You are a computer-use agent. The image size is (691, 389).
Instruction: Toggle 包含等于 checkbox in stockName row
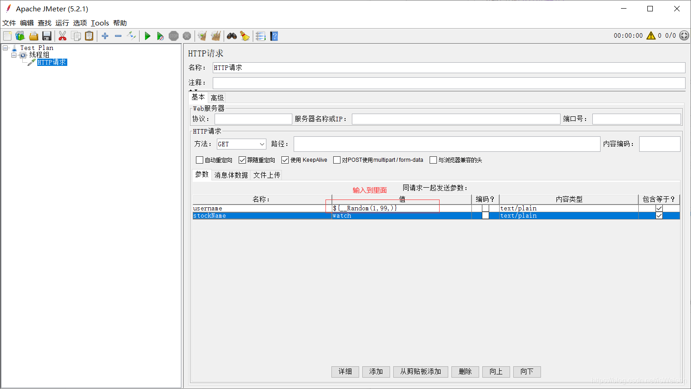659,215
